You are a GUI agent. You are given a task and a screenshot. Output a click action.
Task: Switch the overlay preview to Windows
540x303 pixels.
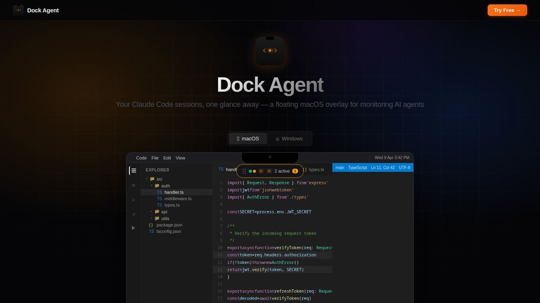[290, 138]
